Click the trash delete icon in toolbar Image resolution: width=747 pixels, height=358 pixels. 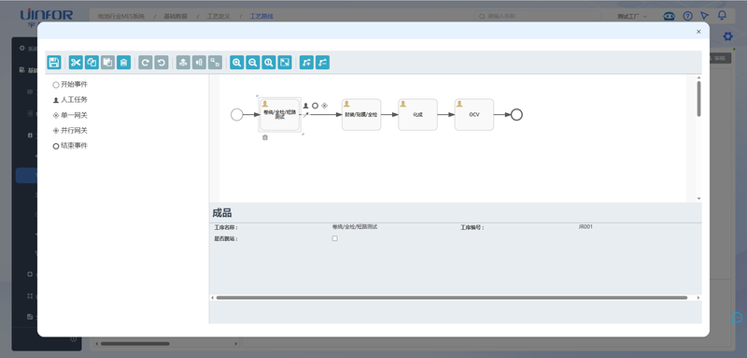[123, 63]
